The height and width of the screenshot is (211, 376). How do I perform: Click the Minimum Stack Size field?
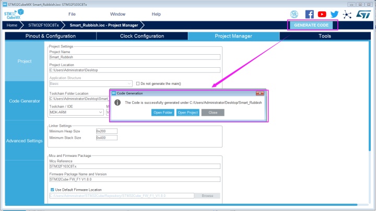[107, 138]
